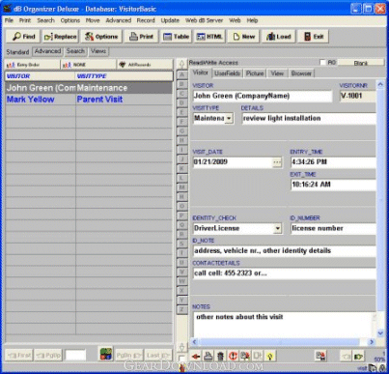Expand the IDENTITY_CHECK dropdown

coord(278,228)
